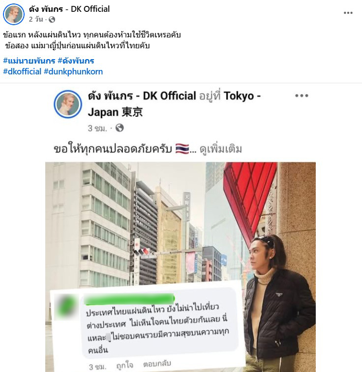Click the globe public privacy icon beside 2 วัน
The image size is (362, 372).
tap(52, 19)
